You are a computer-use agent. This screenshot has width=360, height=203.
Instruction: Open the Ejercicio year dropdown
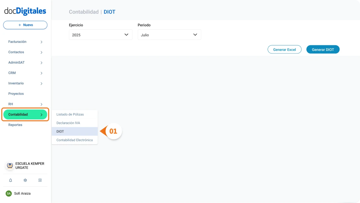tap(101, 35)
